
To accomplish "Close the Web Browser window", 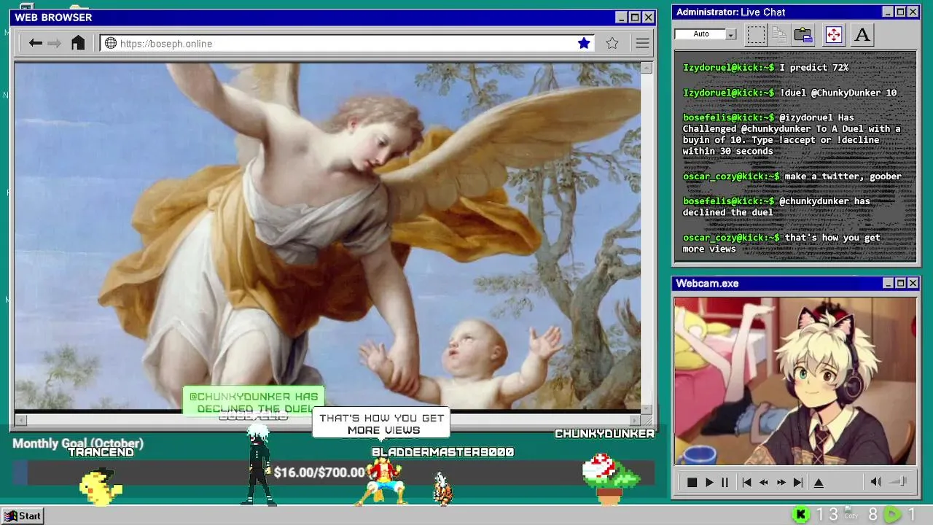I will (x=647, y=17).
